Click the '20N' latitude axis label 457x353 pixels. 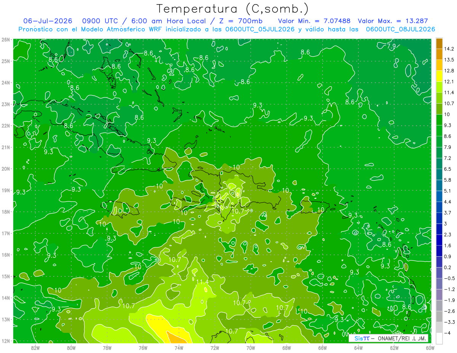6,169
